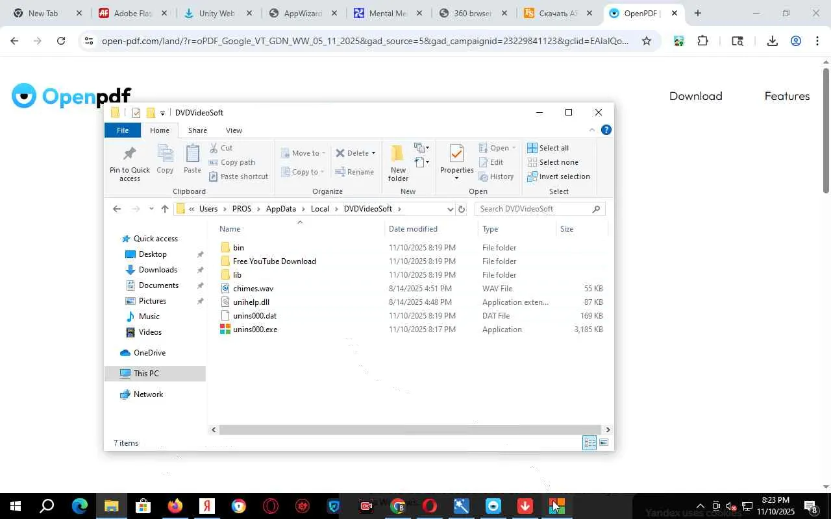Click the Properties button in the ribbon's Open group
The height and width of the screenshot is (519, 831).
tap(457, 163)
